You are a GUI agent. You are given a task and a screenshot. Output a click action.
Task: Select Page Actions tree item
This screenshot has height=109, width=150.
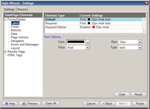coord(20,37)
